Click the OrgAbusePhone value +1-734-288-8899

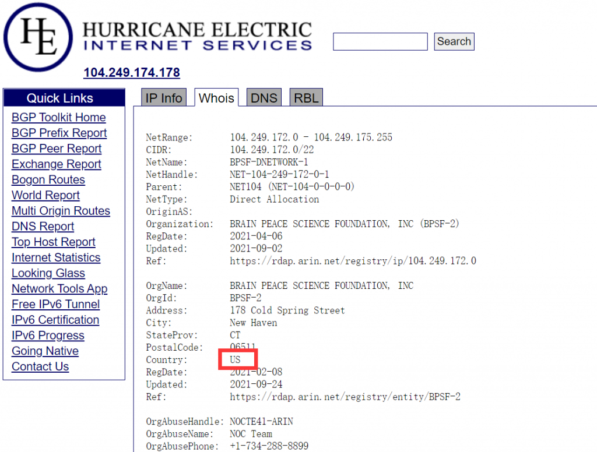pyautogui.click(x=269, y=446)
